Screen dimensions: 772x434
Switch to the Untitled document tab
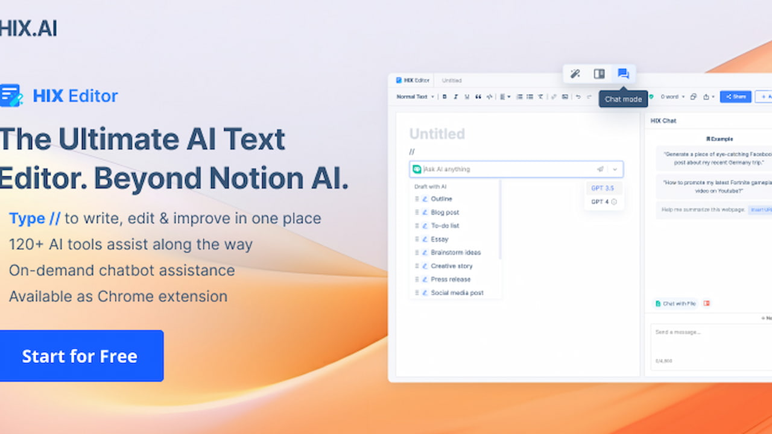point(451,80)
